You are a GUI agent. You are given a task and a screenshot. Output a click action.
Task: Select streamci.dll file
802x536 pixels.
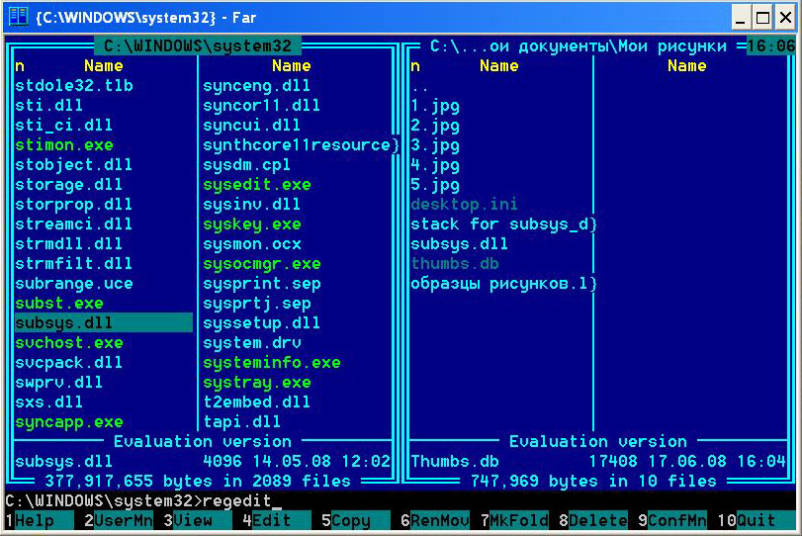[73, 224]
